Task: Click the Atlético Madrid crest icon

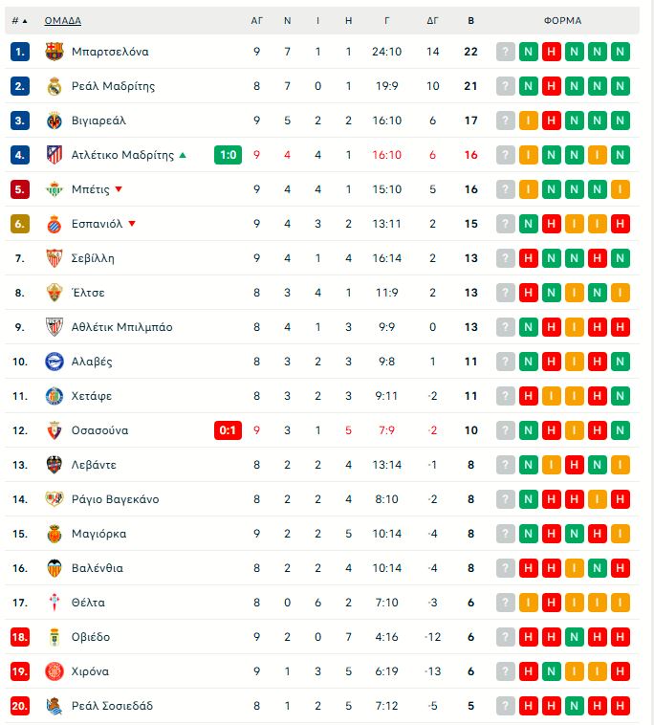Action: click(x=54, y=155)
